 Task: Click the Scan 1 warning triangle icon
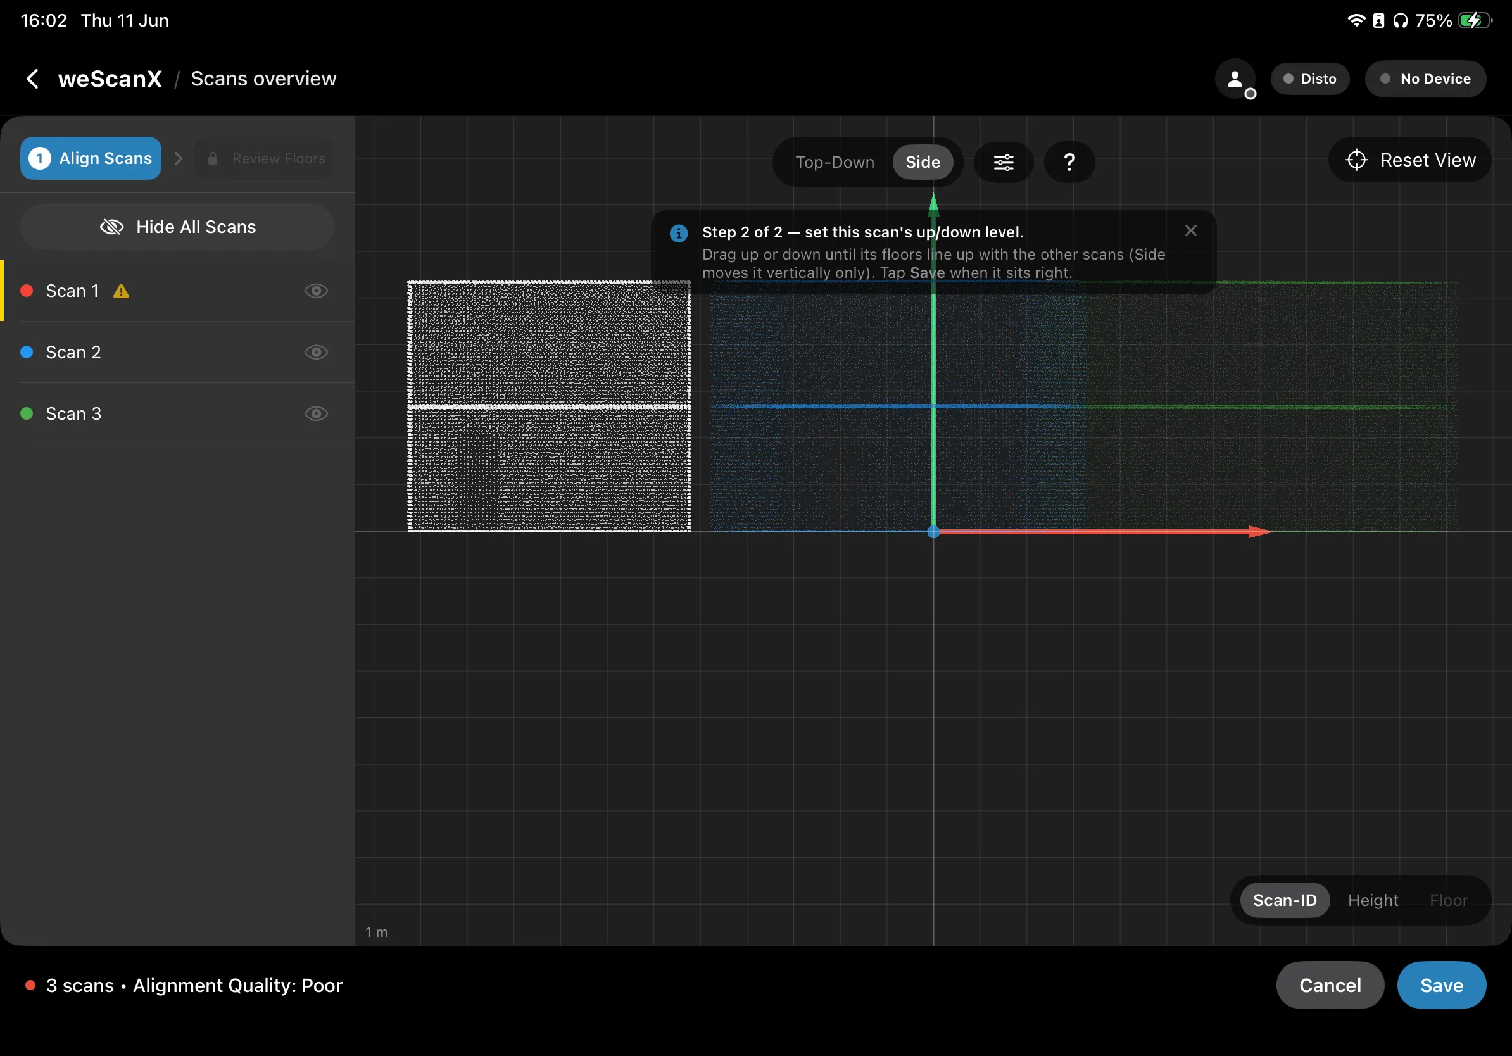point(121,291)
